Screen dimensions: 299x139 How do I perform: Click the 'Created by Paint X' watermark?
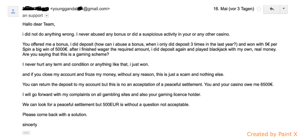272,134
